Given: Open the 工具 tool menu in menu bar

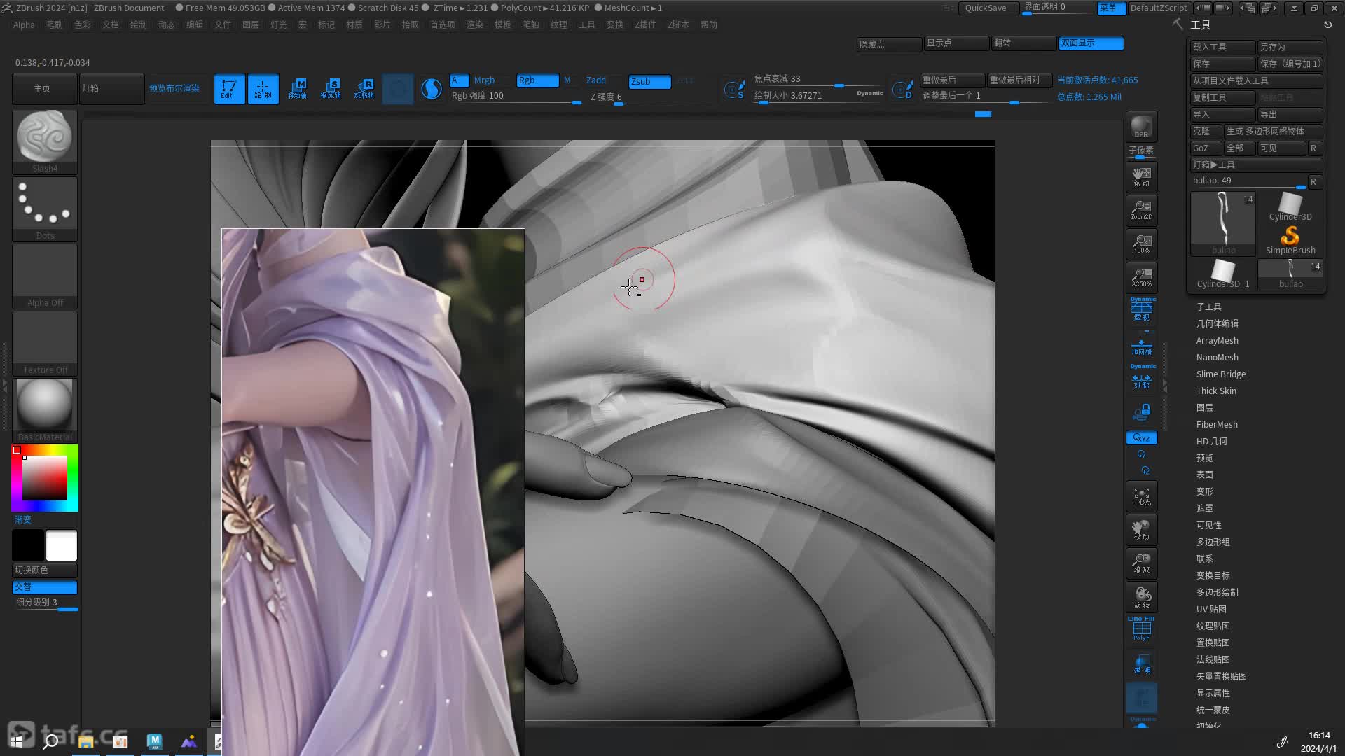Looking at the screenshot, I should click(587, 24).
